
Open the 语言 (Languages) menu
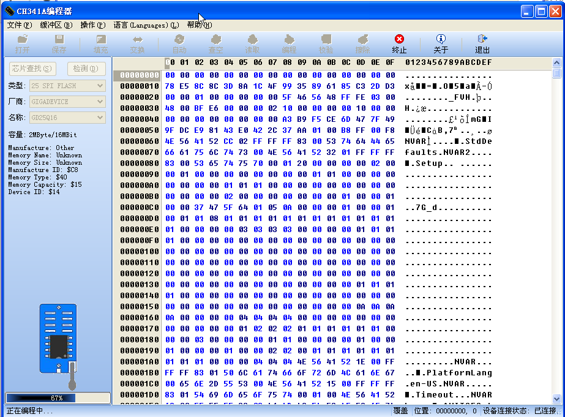point(146,25)
